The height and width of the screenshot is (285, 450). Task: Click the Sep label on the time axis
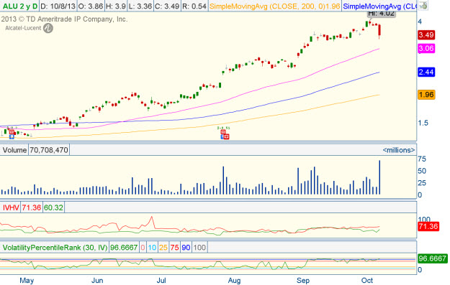pyautogui.click(x=303, y=281)
